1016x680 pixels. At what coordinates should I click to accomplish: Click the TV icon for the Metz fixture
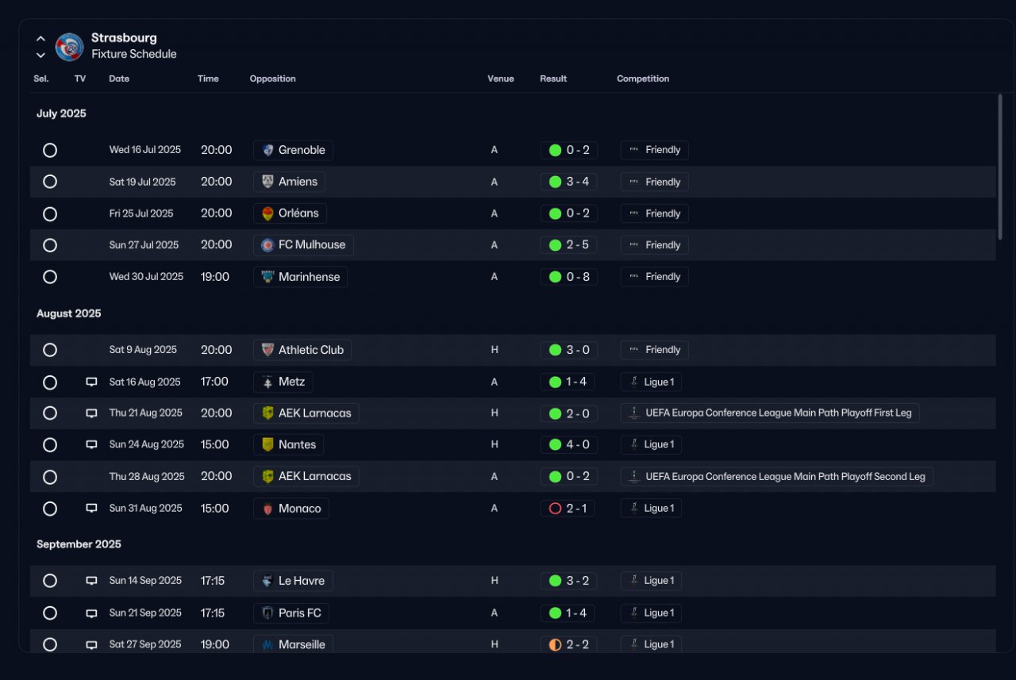tap(91, 382)
